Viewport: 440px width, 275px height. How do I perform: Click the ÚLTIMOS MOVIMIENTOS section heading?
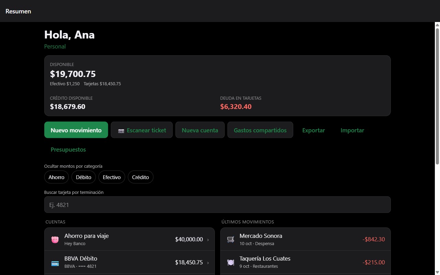tap(248, 222)
